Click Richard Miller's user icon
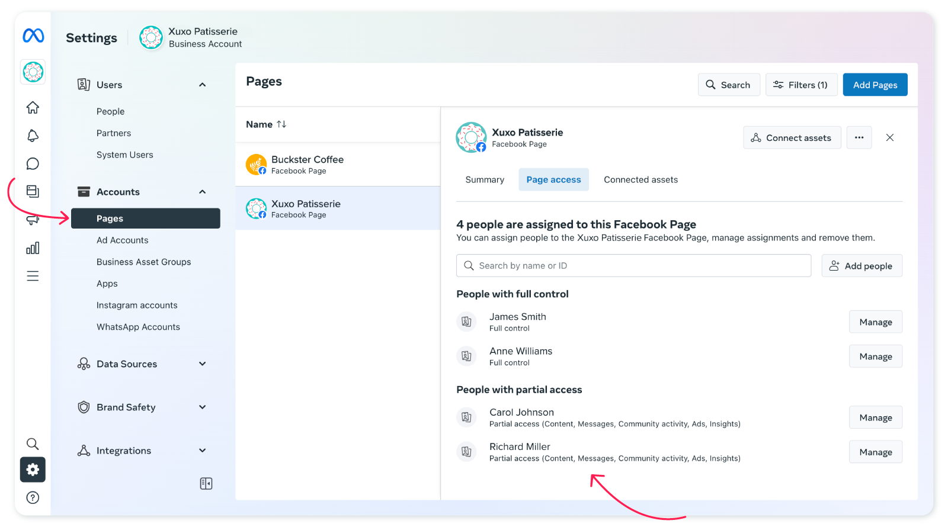 coord(467,452)
